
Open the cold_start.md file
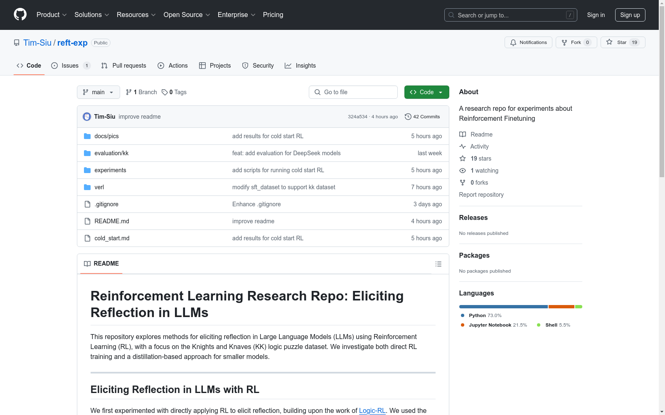pyautogui.click(x=112, y=238)
